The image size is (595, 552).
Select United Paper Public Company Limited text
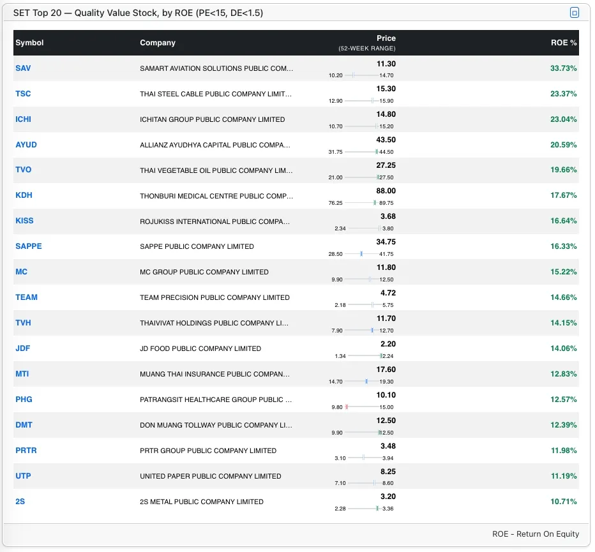pyautogui.click(x=210, y=476)
